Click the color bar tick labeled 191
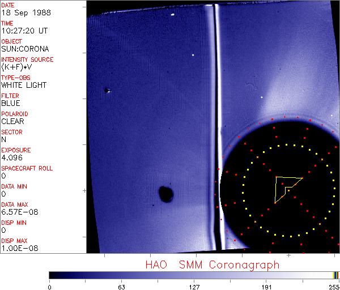This screenshot has height=290, width=340. (266, 287)
